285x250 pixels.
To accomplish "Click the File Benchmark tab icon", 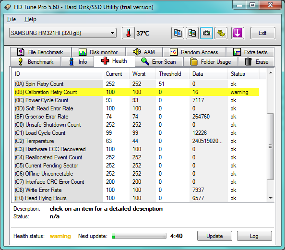I will point(21,52).
